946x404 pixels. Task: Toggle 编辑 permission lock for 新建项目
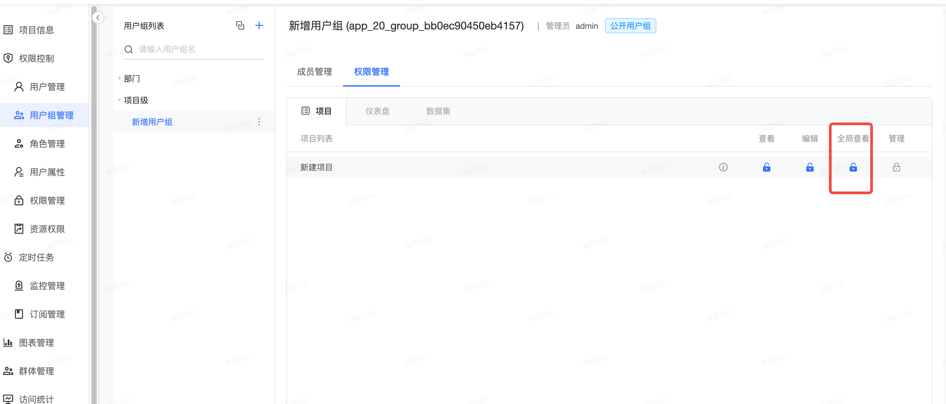pyautogui.click(x=810, y=167)
